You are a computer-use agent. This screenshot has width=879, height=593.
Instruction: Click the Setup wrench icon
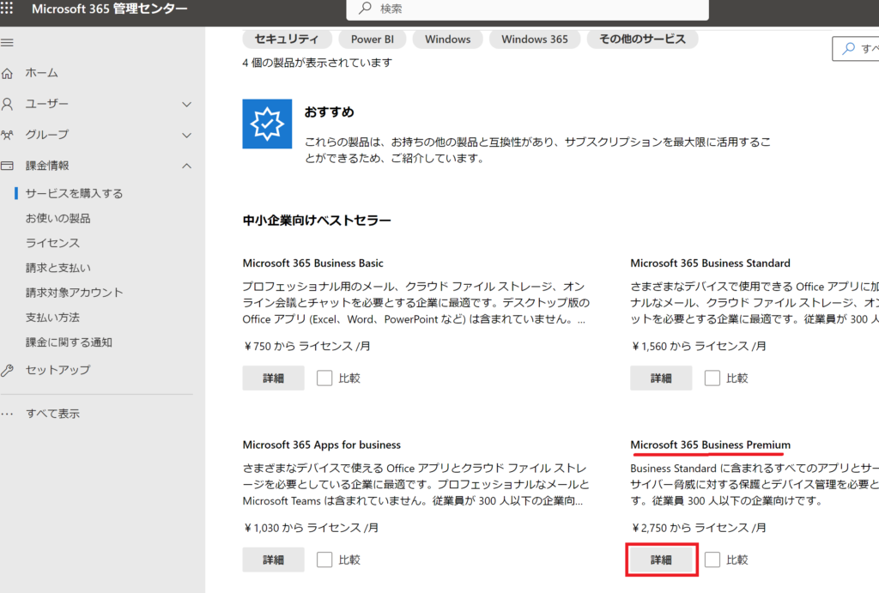pos(7,370)
